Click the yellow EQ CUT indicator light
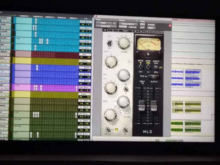Image resolution: width=220 pixels, height=165 pixels. pyautogui.click(x=116, y=130)
